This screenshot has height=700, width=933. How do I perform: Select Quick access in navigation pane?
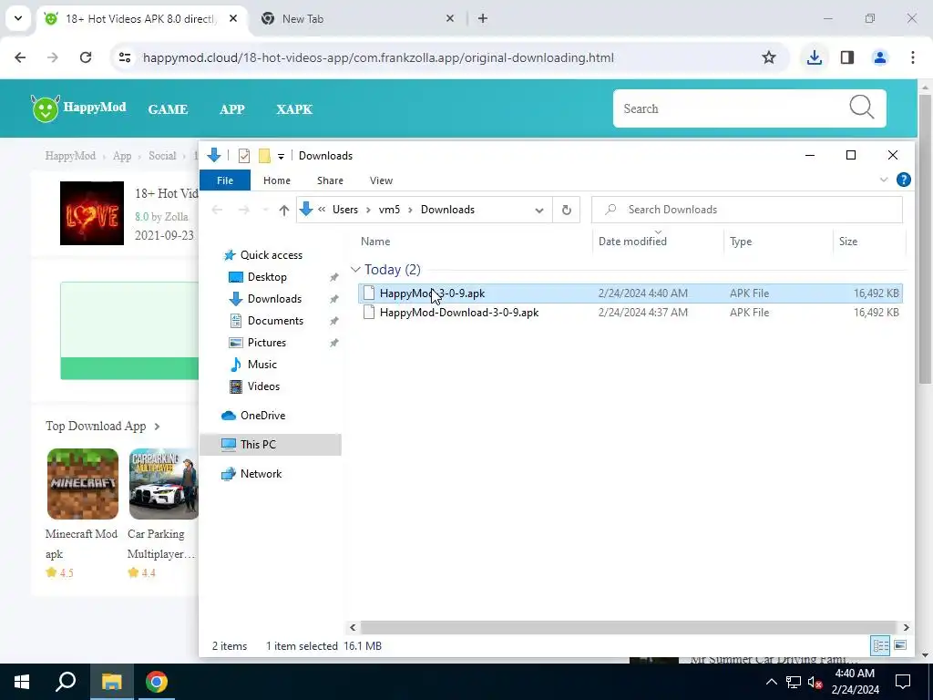point(271,255)
